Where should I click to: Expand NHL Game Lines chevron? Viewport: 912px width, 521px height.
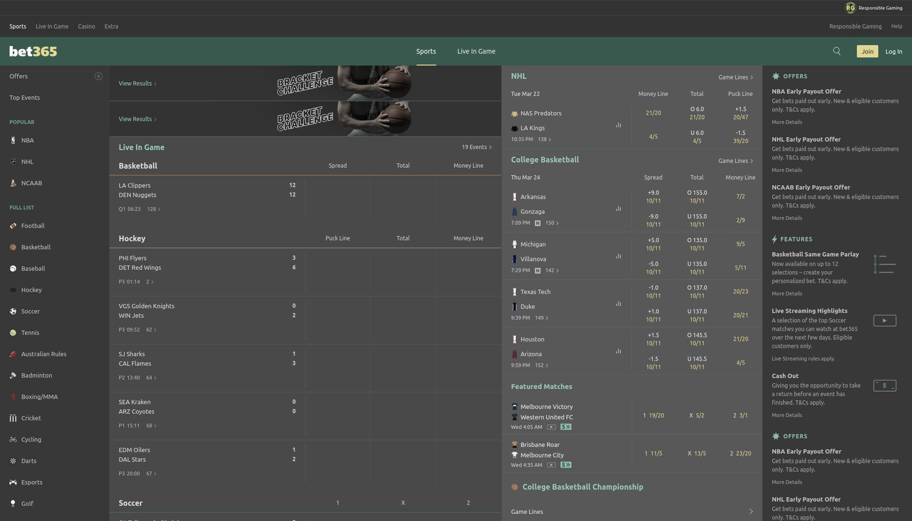751,77
